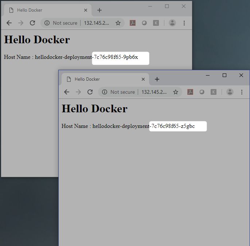Viewport: 250px width, 246px height.
Task: Maximize the background browser window
Action: point(167,6)
